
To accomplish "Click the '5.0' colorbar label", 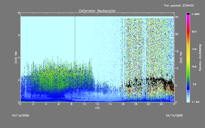I will click(194, 84).
